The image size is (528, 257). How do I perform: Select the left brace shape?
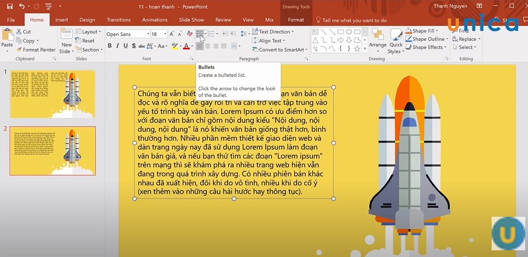(x=341, y=49)
